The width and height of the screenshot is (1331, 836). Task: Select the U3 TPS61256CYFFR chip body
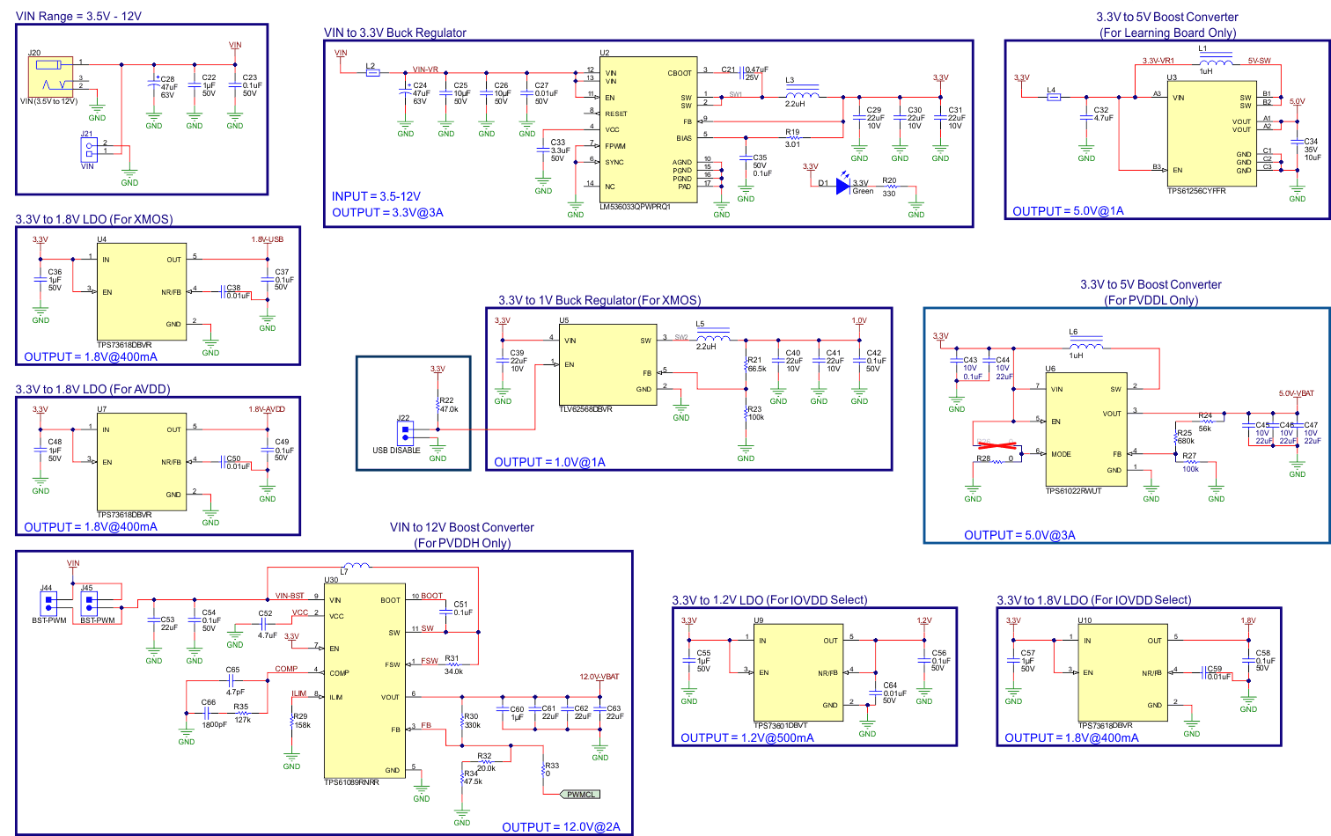pyautogui.click(x=1211, y=134)
